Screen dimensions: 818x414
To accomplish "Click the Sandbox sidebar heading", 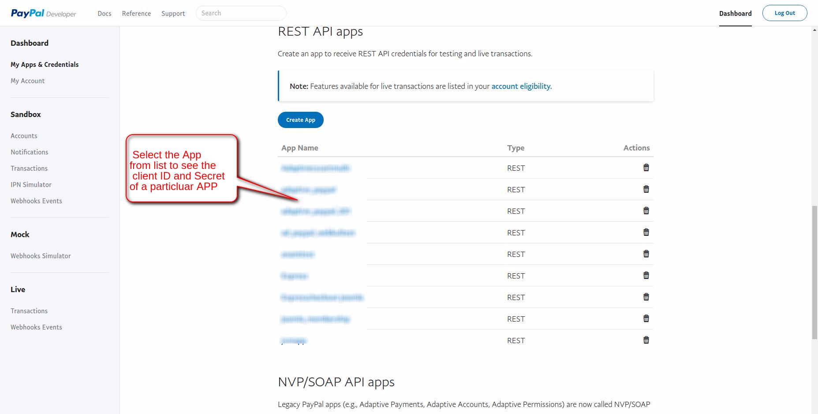I will tap(26, 114).
